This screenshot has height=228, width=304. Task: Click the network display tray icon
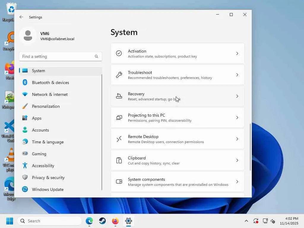pyautogui.click(x=265, y=221)
